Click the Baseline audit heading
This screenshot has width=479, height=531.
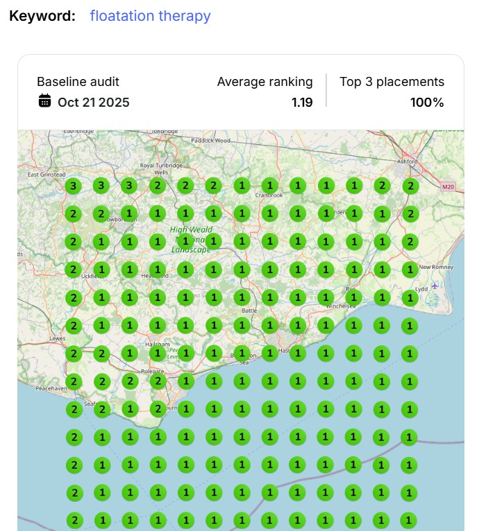tap(77, 82)
